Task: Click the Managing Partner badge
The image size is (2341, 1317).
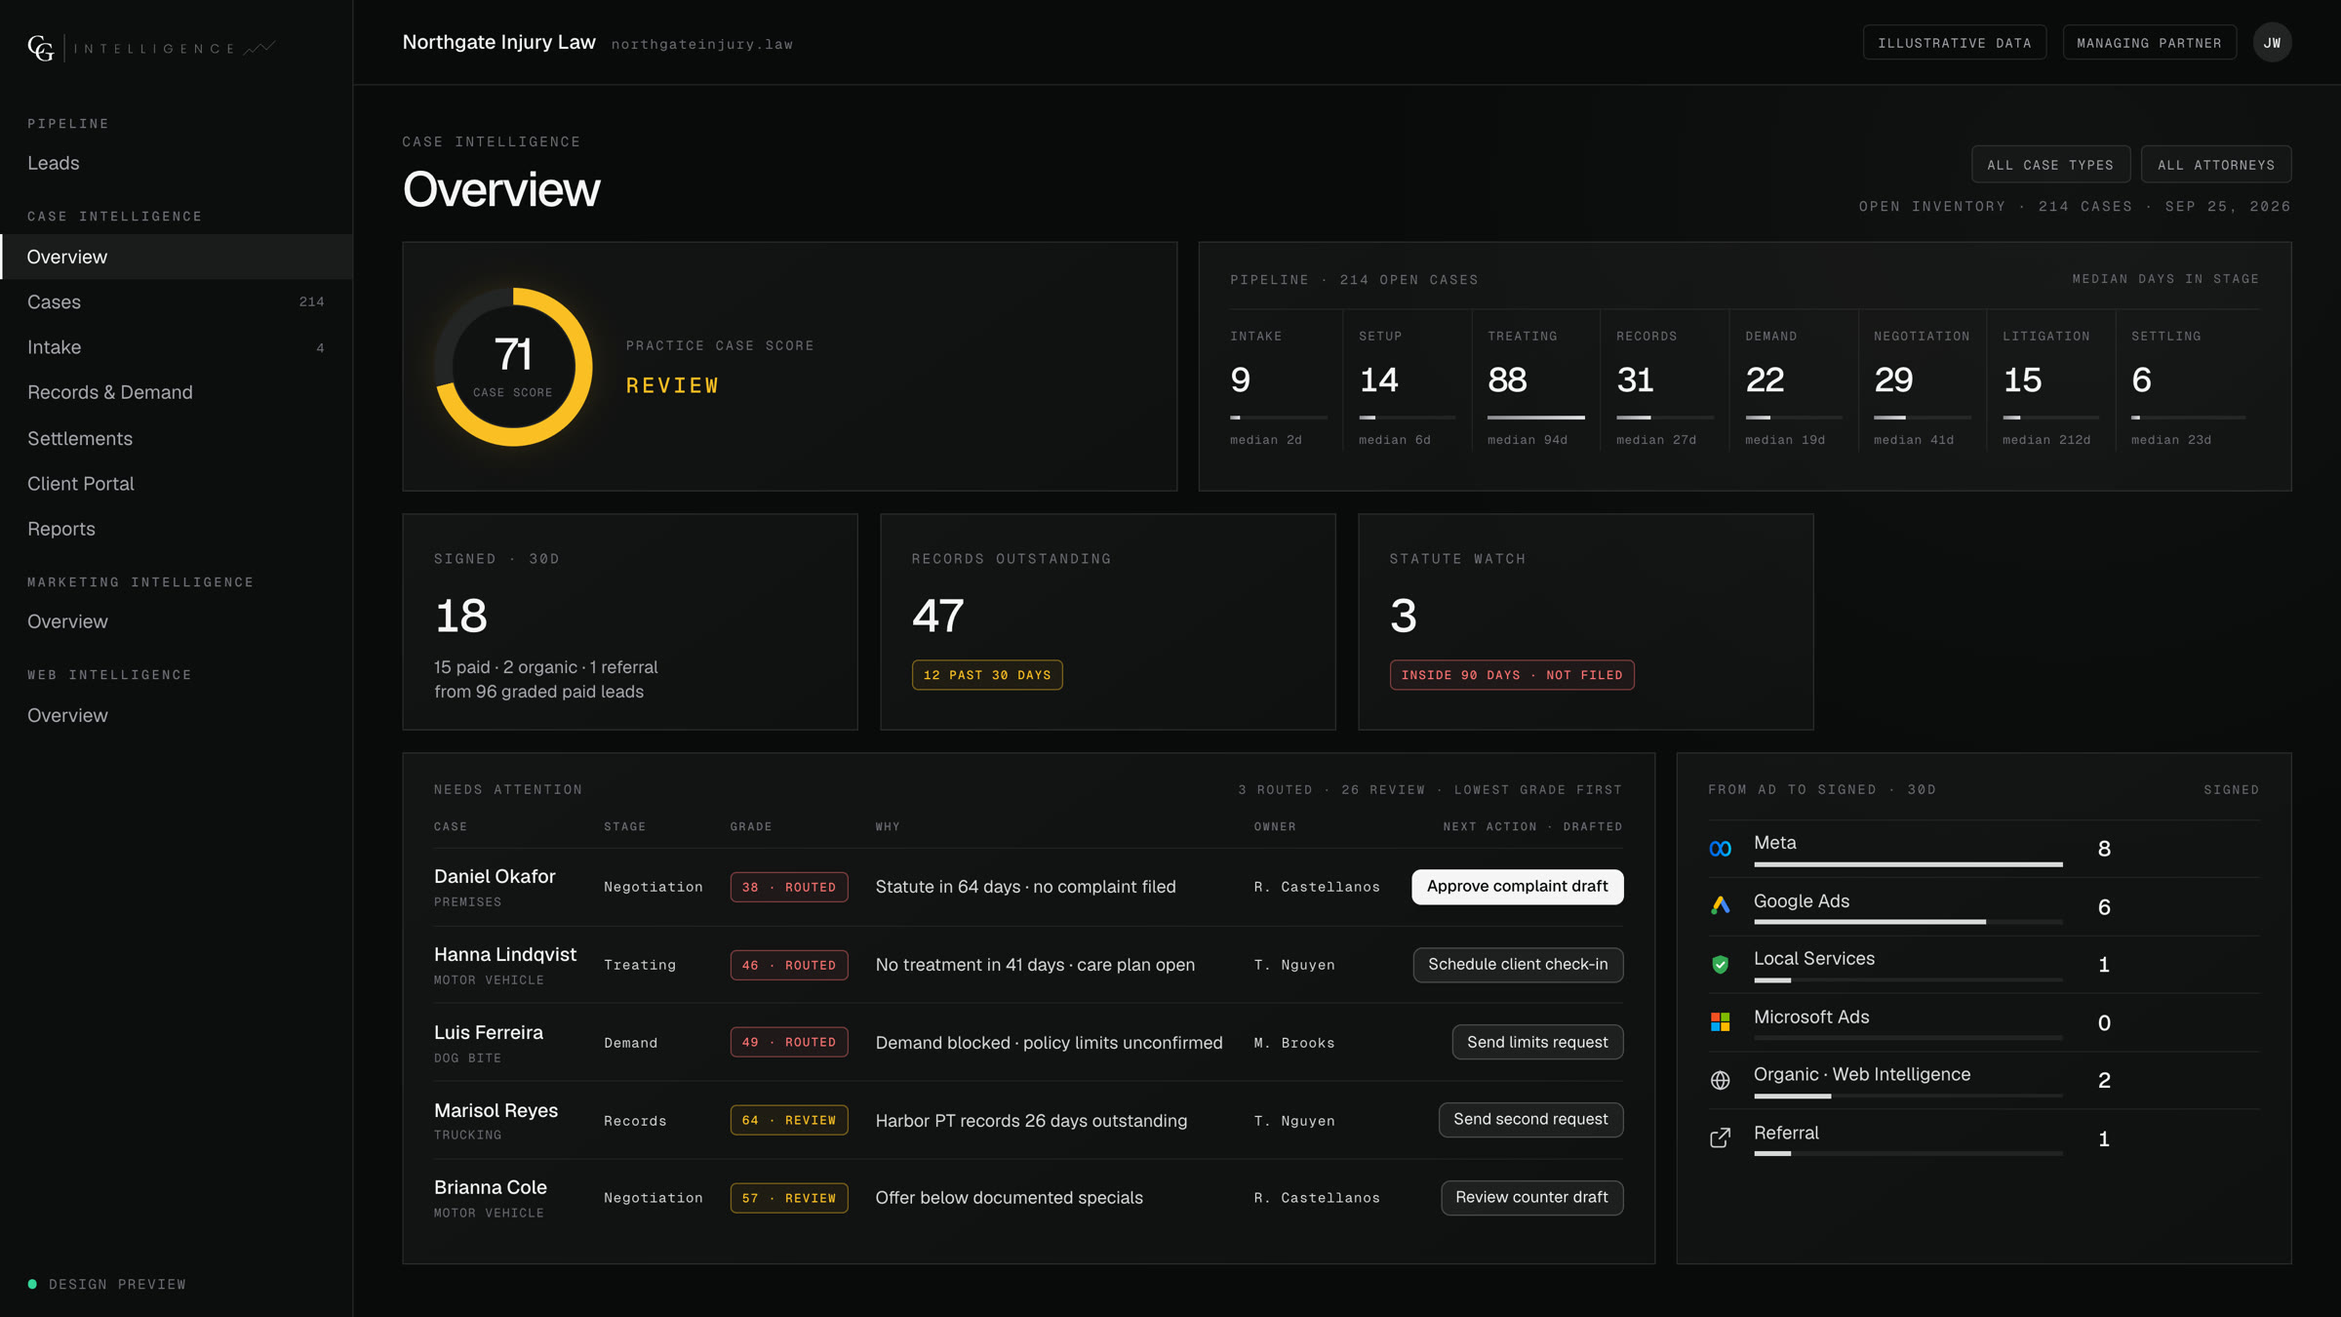Action: [x=2149, y=43]
